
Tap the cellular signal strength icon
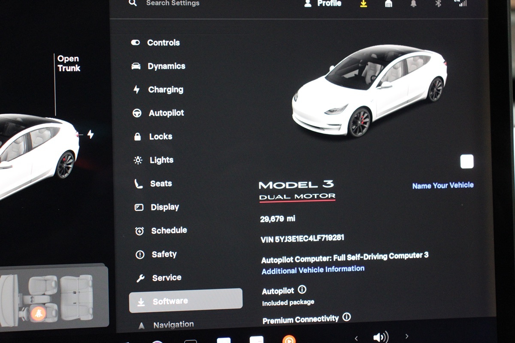pyautogui.click(x=461, y=3)
